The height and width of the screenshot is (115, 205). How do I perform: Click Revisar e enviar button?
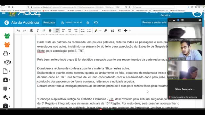154,23
